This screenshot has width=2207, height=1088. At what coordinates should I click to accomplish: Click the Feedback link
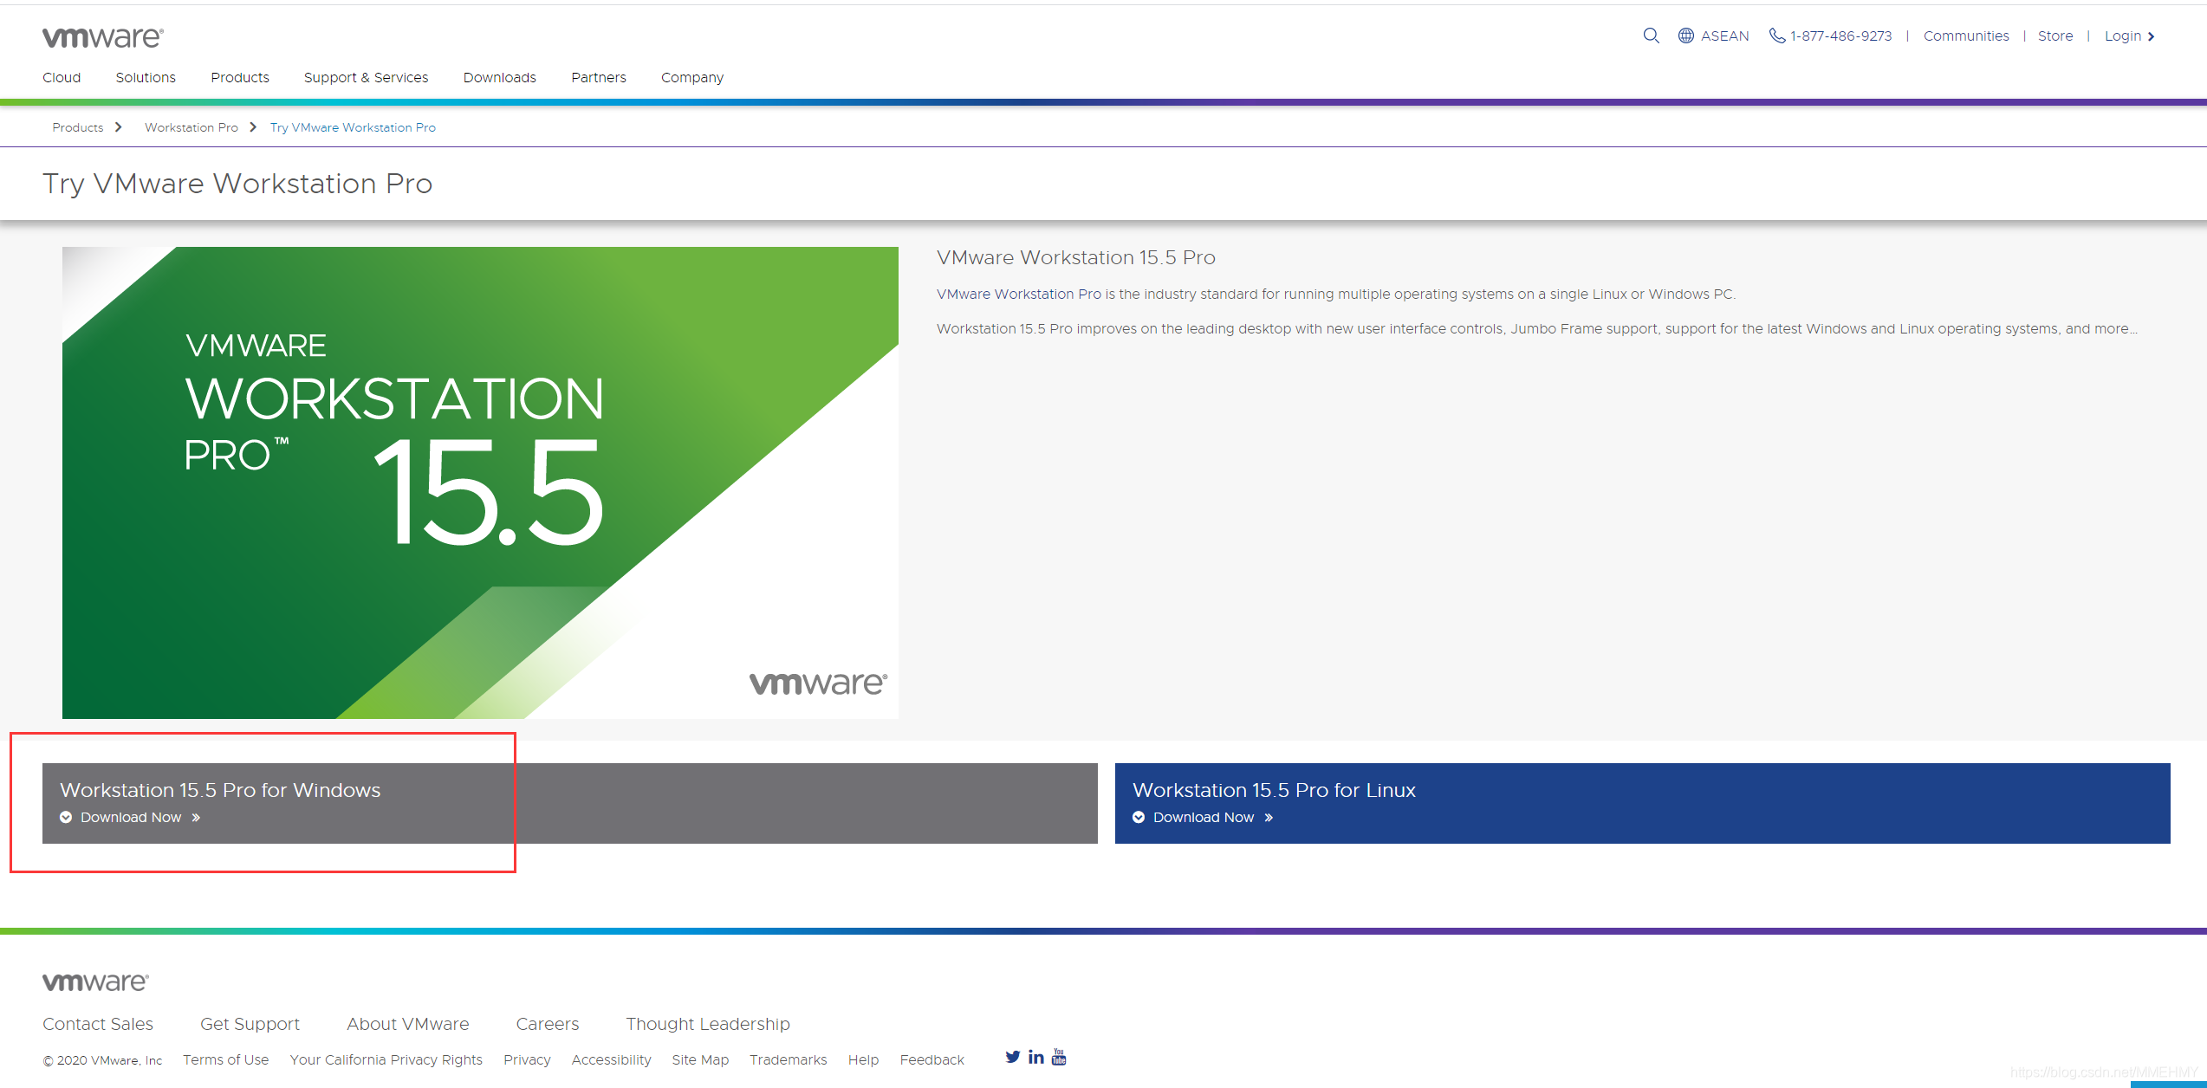(931, 1059)
